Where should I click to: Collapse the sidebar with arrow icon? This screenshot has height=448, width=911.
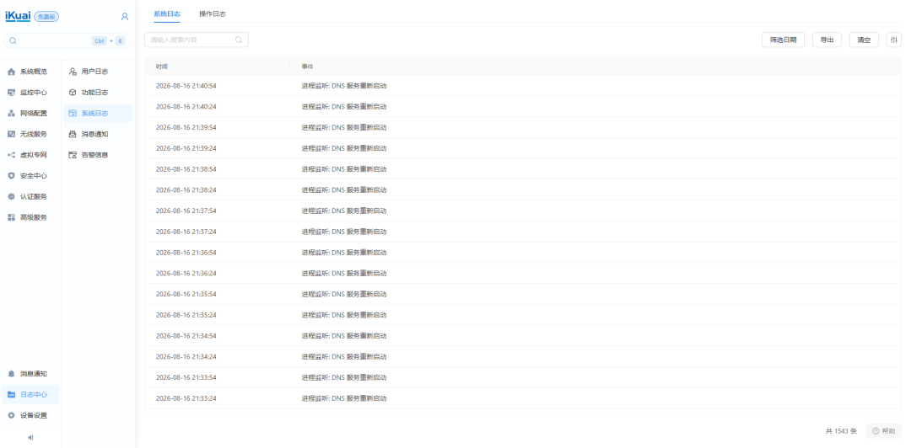pos(30,438)
